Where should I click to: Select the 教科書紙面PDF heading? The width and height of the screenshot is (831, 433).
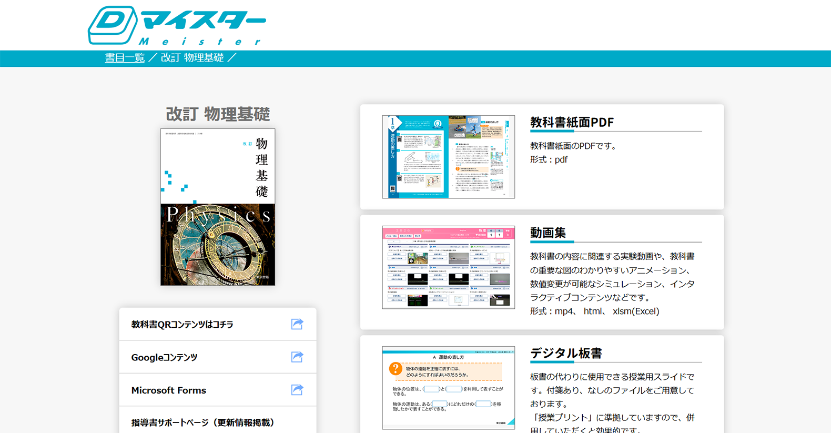click(572, 123)
